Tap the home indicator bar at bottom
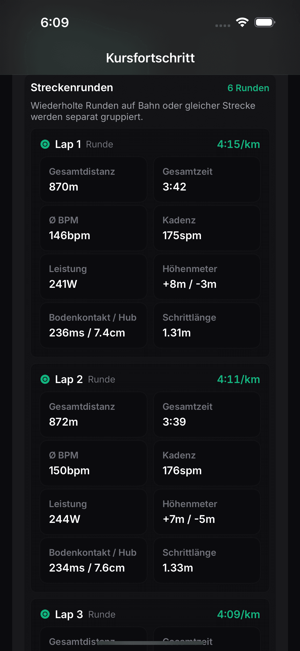Image resolution: width=300 pixels, height=651 pixels. pos(150,643)
